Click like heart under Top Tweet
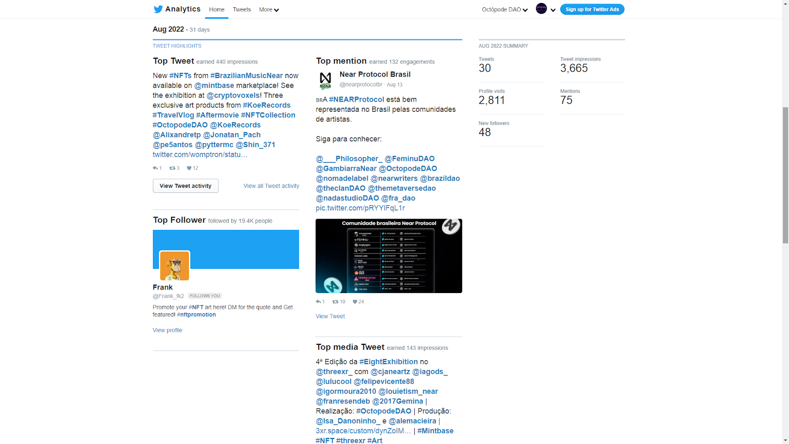789x444 pixels. coord(189,168)
